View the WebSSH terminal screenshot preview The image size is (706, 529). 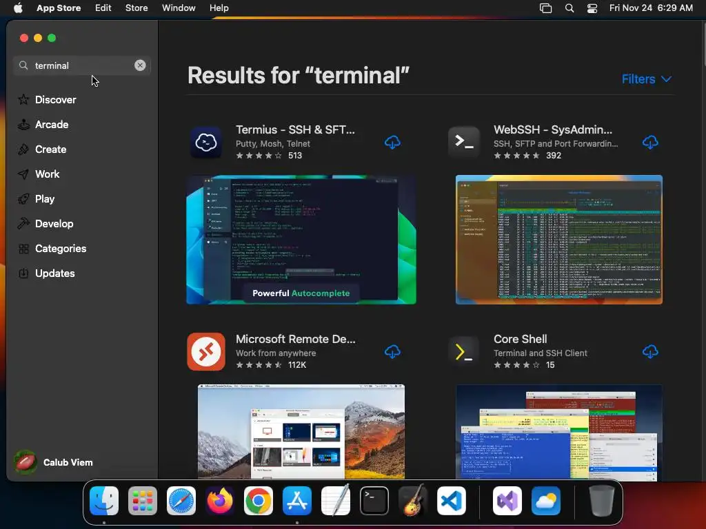click(x=558, y=240)
